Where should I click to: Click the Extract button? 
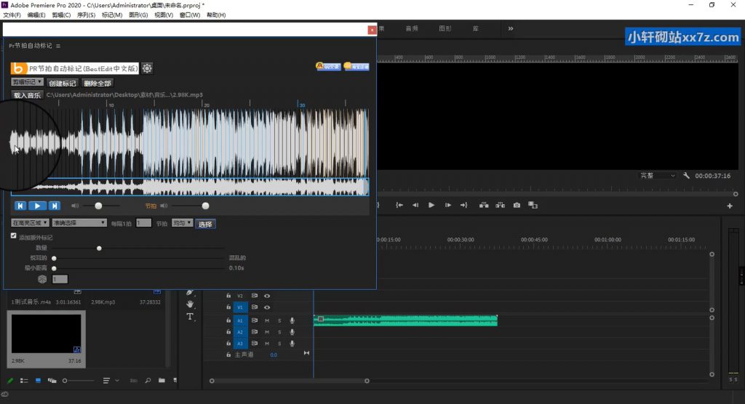coord(501,205)
